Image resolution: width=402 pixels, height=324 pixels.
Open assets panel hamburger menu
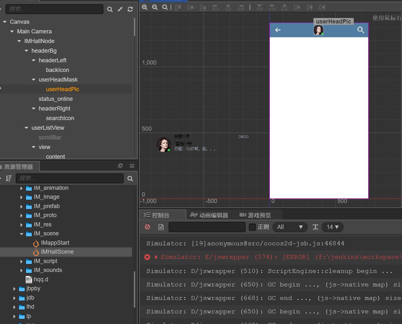point(132,166)
